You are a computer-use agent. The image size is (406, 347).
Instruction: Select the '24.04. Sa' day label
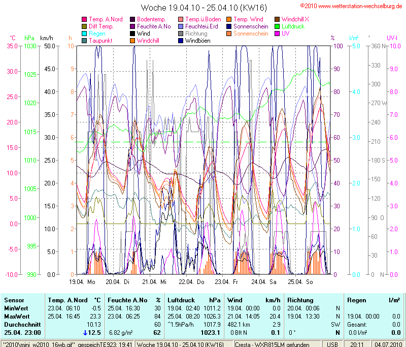coord(264,282)
